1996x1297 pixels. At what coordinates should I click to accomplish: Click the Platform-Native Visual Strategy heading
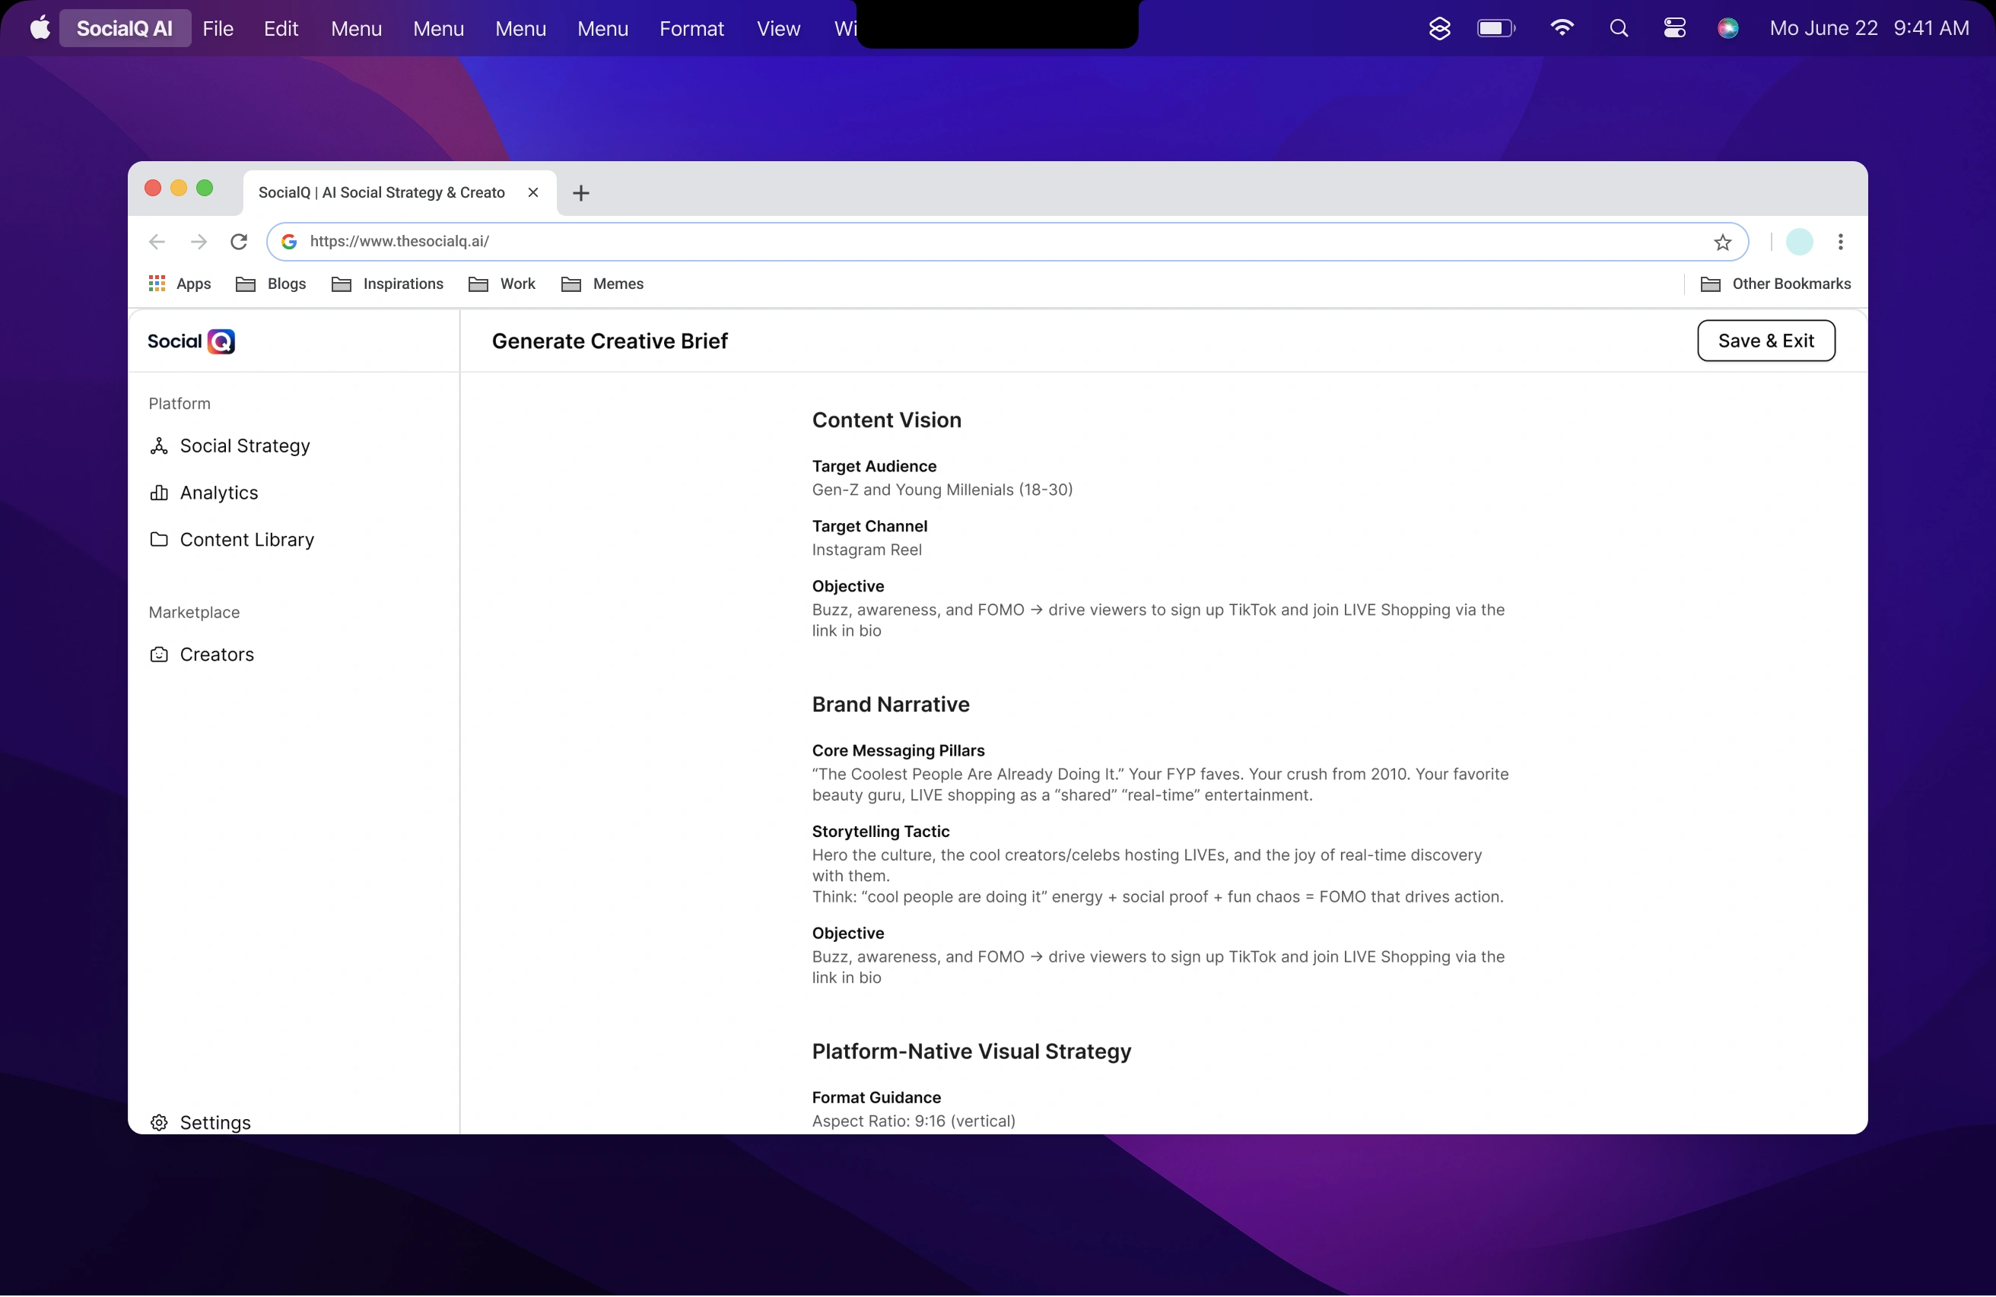[x=971, y=1051]
